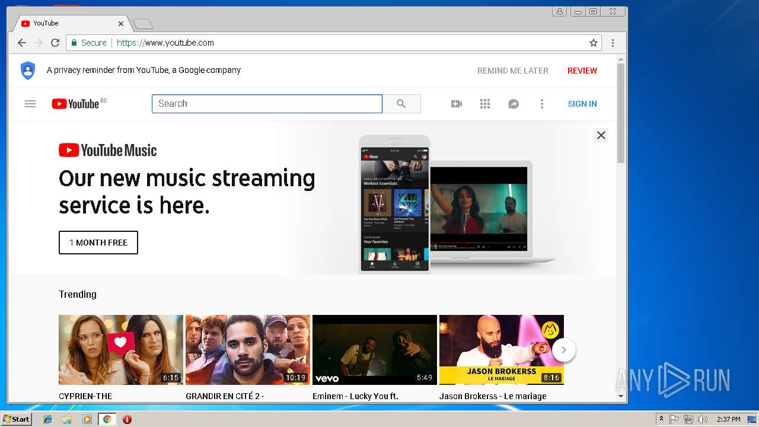Viewport: 759px width, 427px height.
Task: Click the Secure padlock indicator
Action: pyautogui.click(x=89, y=43)
